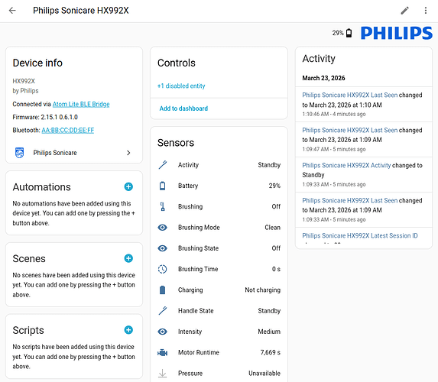Screen dimensions: 438x382
Task: Click the Motor Runtime engine icon
Action: click(162, 353)
